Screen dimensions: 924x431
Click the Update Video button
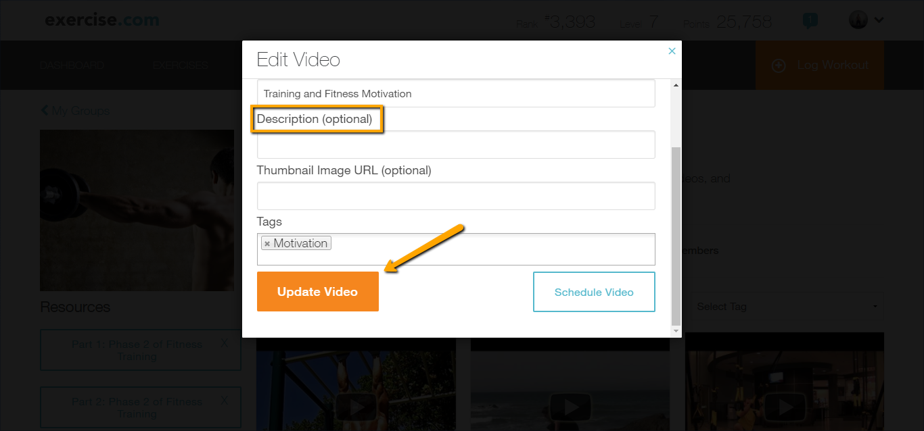coord(318,292)
